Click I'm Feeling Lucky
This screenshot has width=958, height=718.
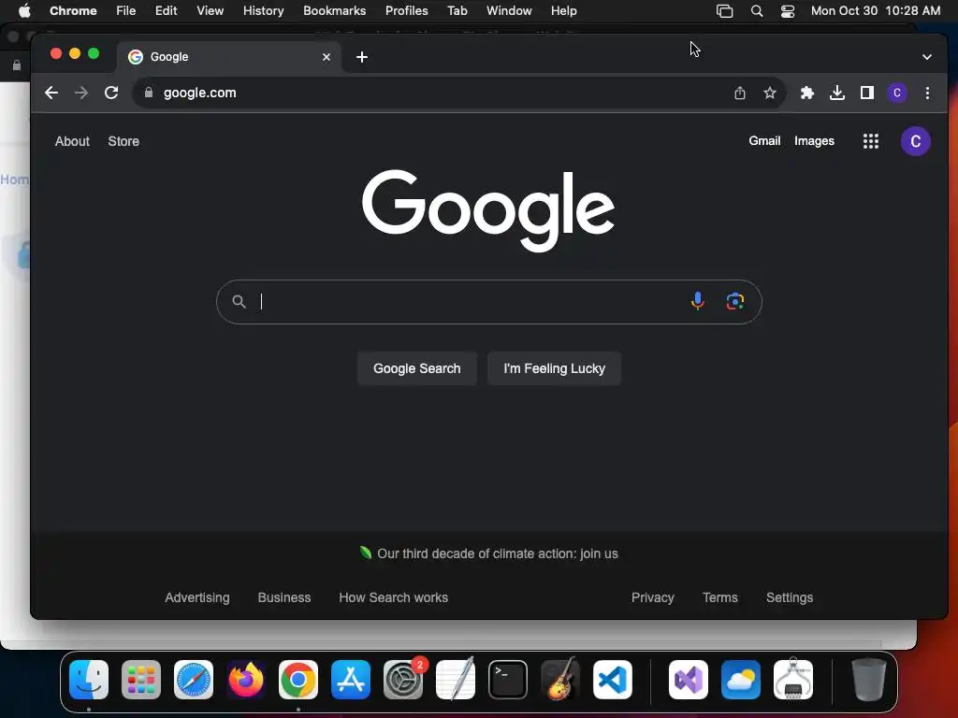coord(554,368)
